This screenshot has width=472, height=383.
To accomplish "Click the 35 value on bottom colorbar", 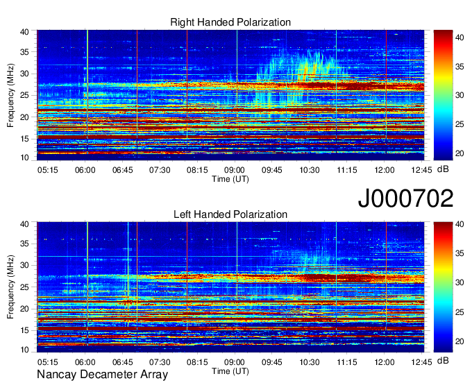I will (x=460, y=253).
